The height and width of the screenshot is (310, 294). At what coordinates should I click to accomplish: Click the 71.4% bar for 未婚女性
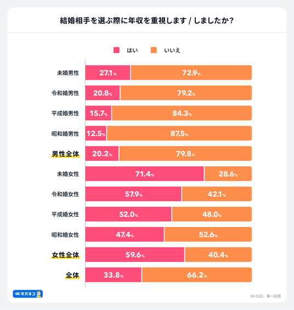tap(144, 174)
